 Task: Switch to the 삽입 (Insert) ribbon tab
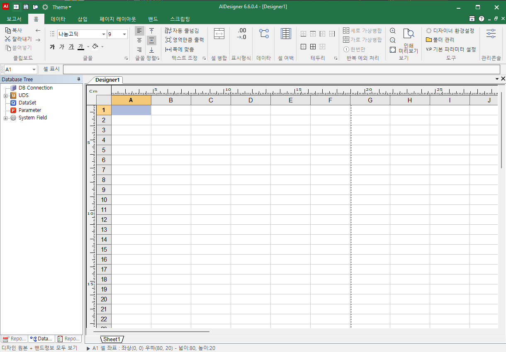pyautogui.click(x=83, y=19)
